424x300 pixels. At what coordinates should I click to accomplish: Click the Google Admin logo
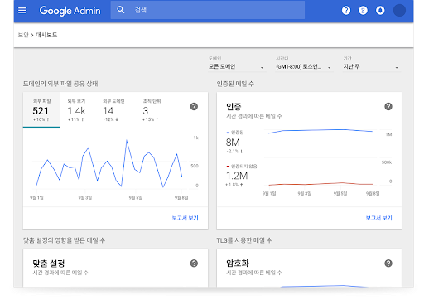coord(70,11)
